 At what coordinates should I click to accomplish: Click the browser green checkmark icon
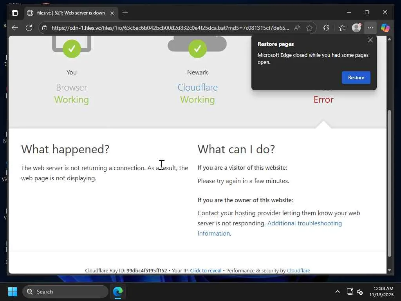pyautogui.click(x=72, y=49)
